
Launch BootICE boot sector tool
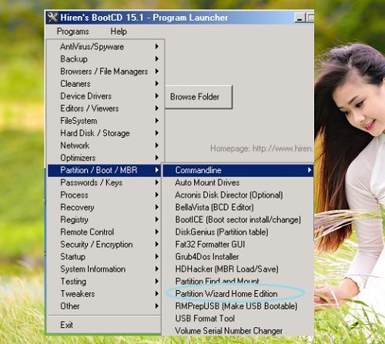pos(238,219)
